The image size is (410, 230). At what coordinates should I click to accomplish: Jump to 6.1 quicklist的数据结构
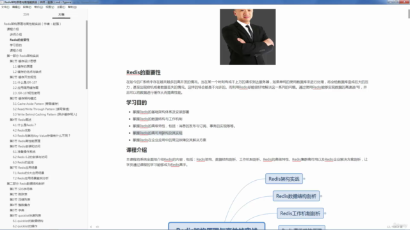pyautogui.click(x=28, y=221)
